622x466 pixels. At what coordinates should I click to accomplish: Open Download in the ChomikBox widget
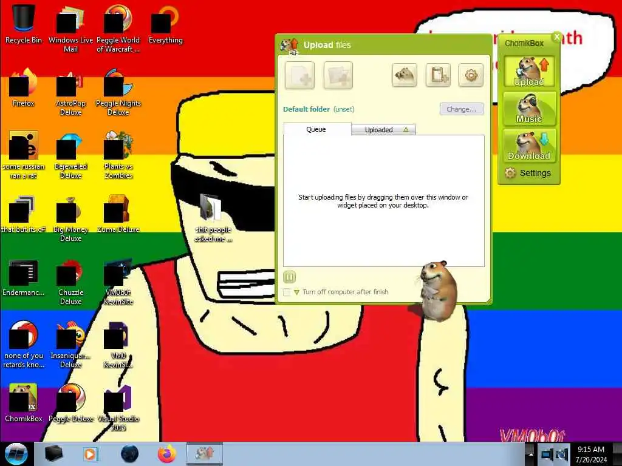(x=529, y=146)
